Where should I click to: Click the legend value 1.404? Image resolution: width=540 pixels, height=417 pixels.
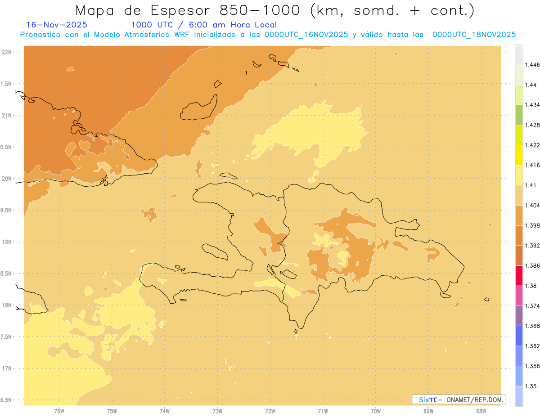tap(532, 205)
